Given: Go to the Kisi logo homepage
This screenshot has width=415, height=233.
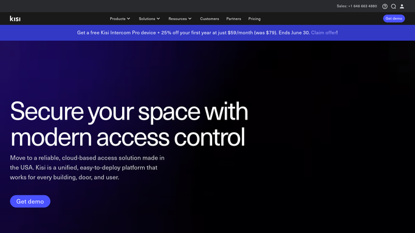Looking at the screenshot, I should click(x=15, y=18).
